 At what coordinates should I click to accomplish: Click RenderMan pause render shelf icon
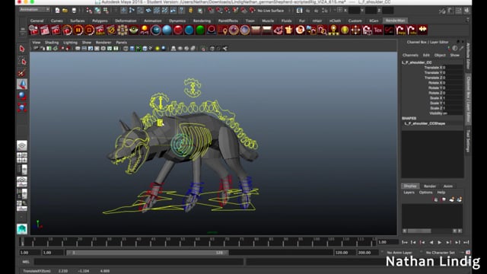(x=78, y=30)
